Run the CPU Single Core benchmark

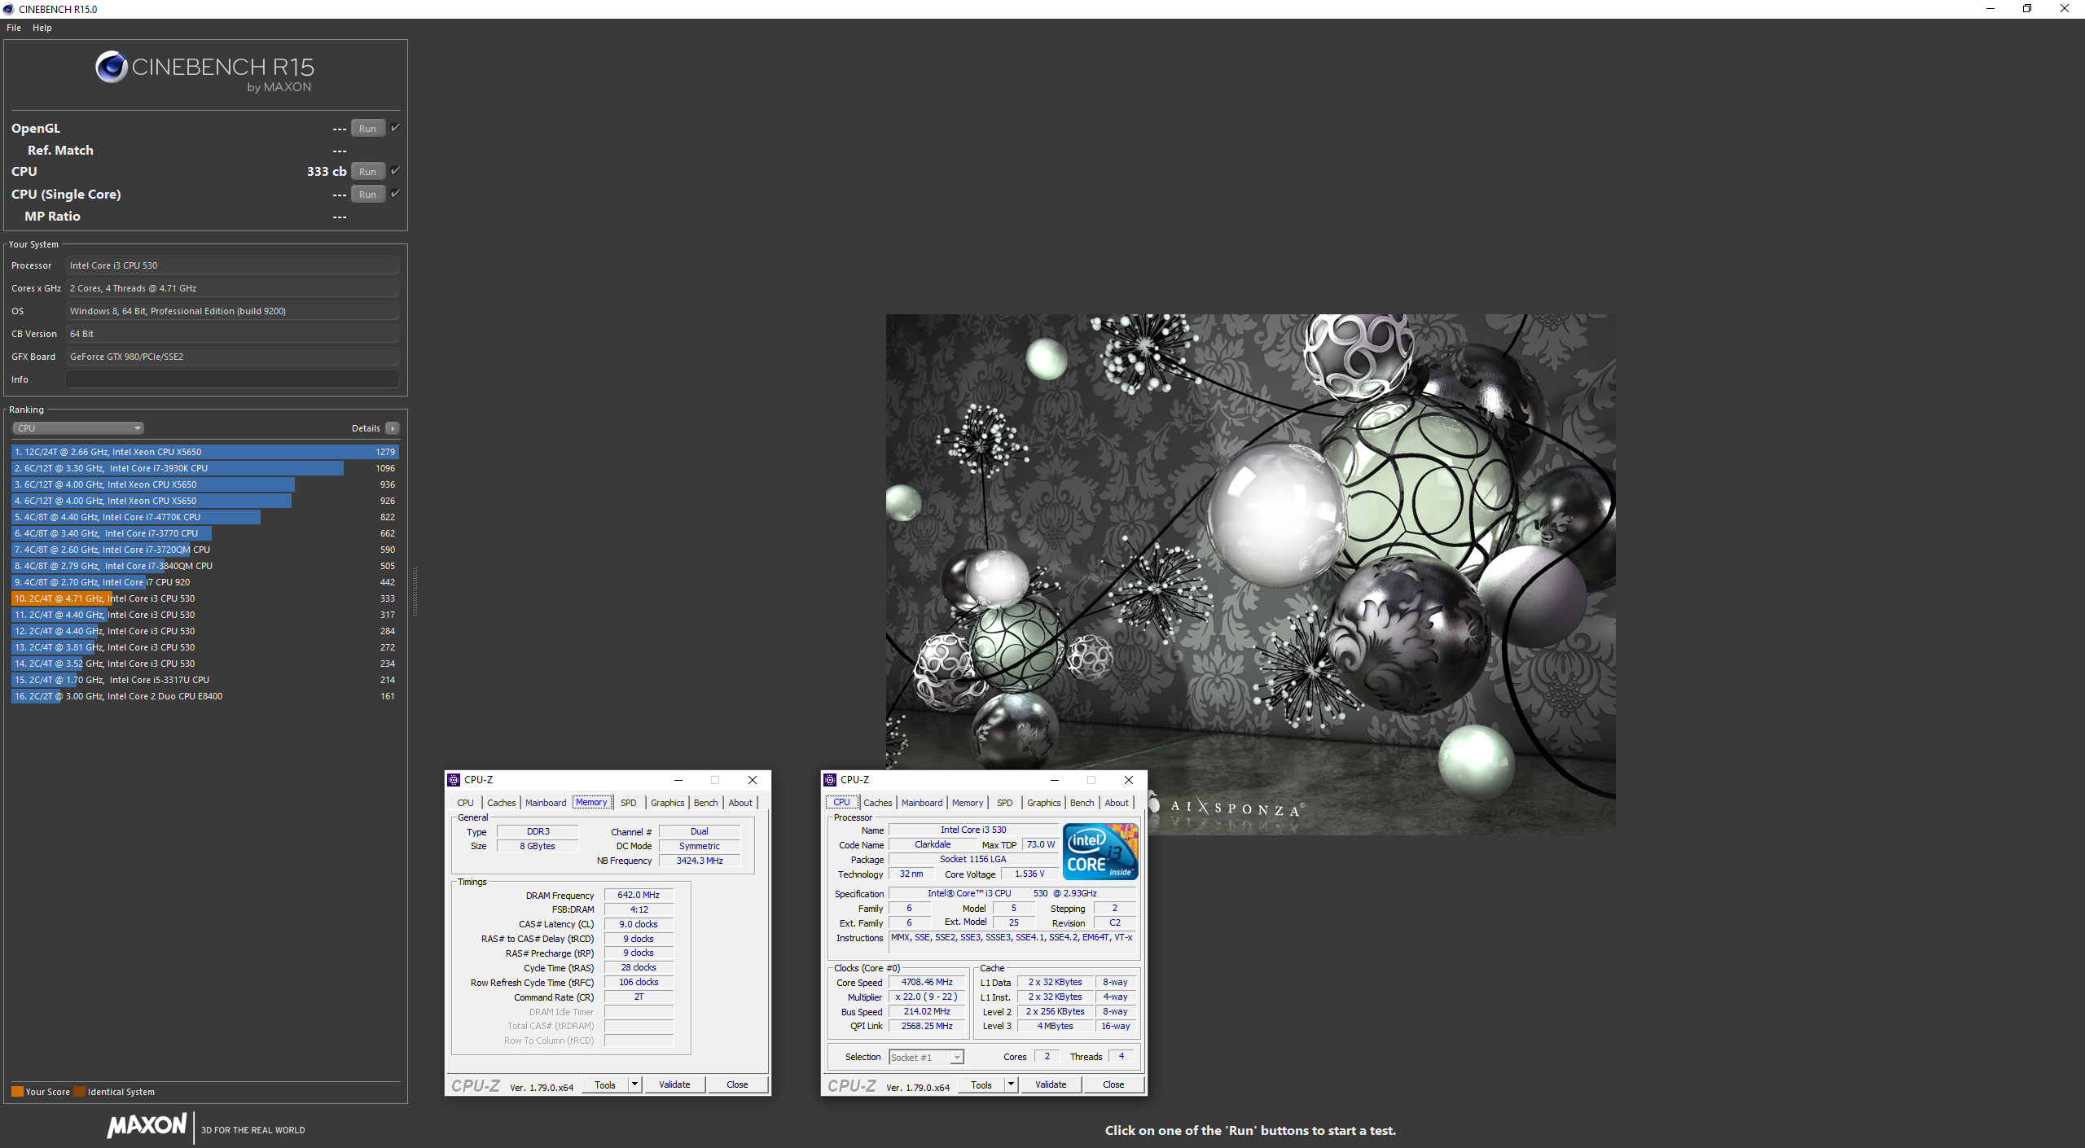pos(367,195)
